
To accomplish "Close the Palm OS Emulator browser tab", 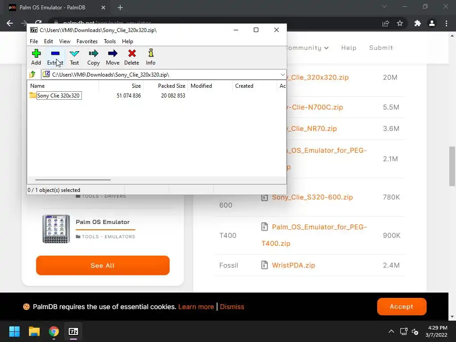I will [x=103, y=8].
